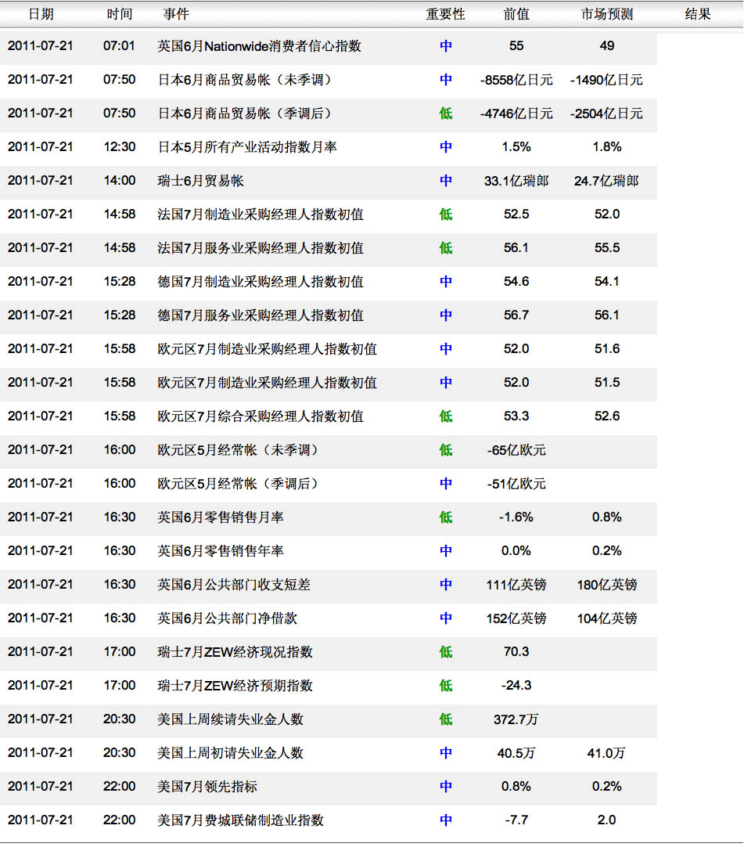Click previous value 111亿英镑

pyautogui.click(x=516, y=585)
